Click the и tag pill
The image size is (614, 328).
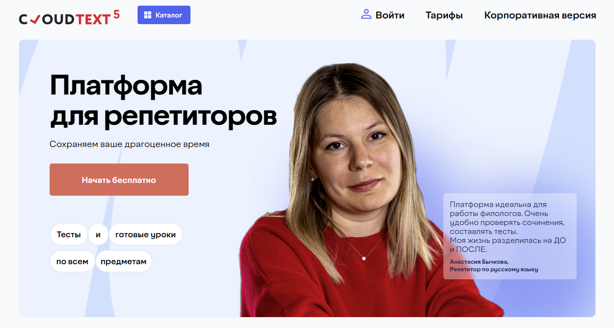98,234
